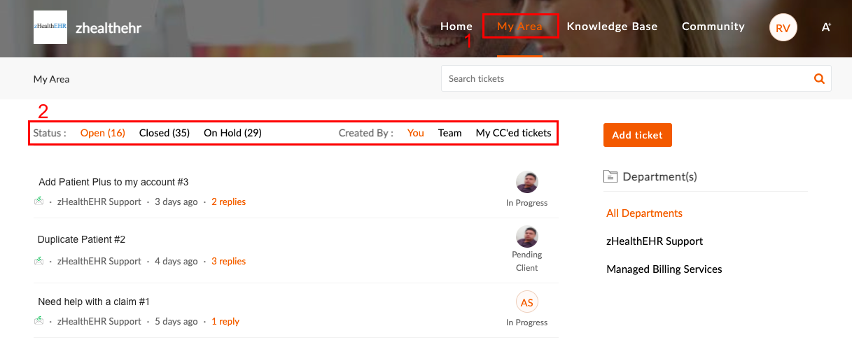The image size is (852, 340).
Task: Open the Knowledge Base tab
Action: (x=612, y=27)
